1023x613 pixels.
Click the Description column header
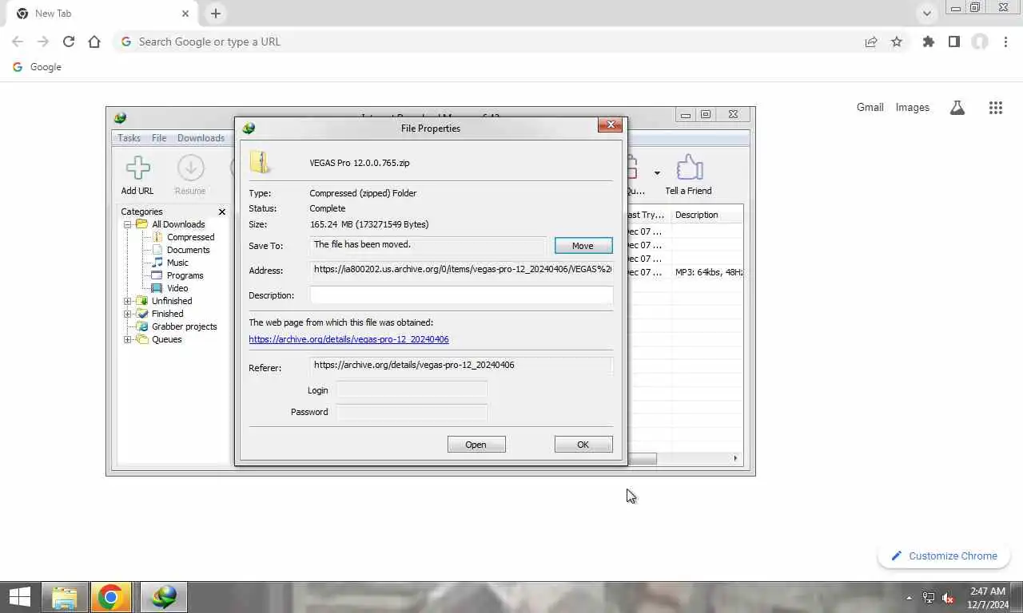tap(707, 215)
